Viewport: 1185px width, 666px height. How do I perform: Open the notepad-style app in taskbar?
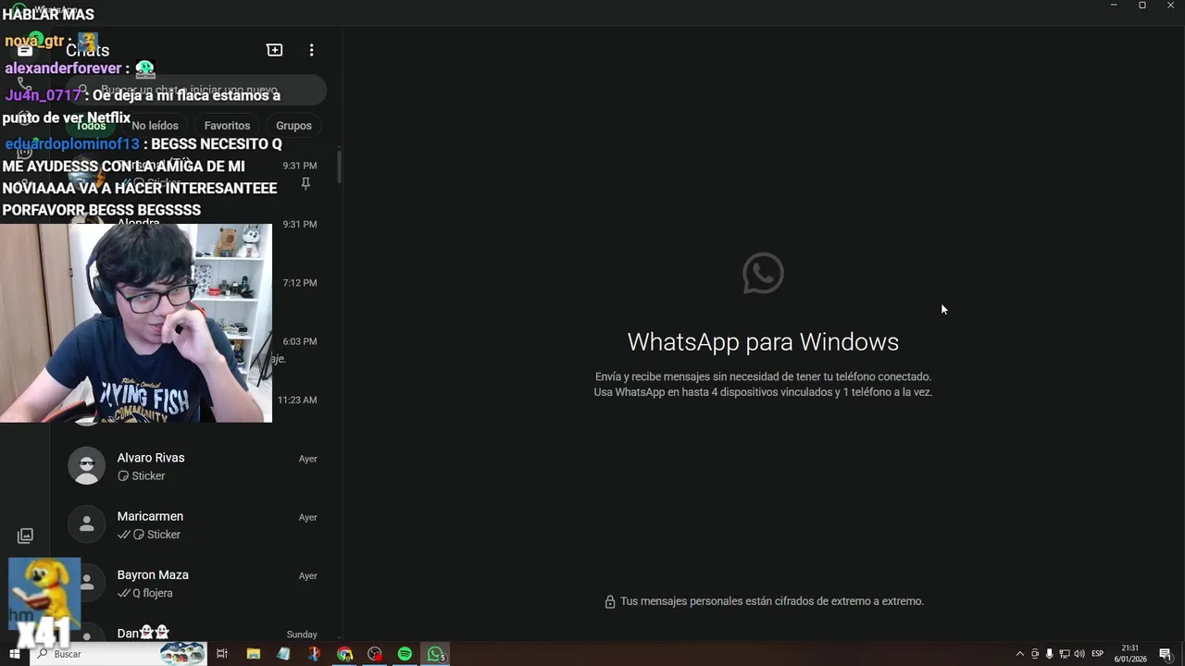pos(283,654)
